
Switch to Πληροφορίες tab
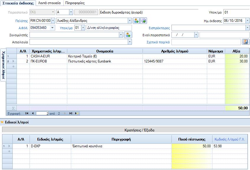tap(75, 3)
